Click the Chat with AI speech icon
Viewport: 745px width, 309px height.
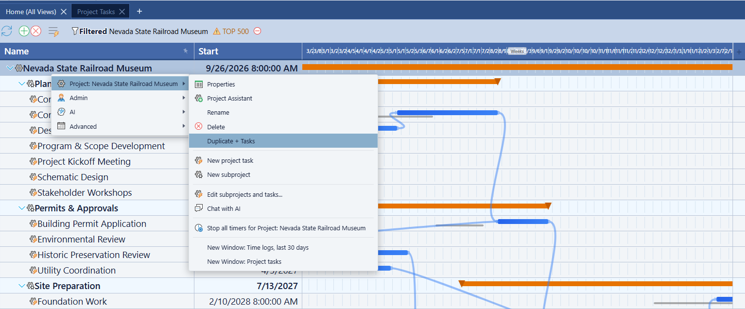(x=199, y=208)
